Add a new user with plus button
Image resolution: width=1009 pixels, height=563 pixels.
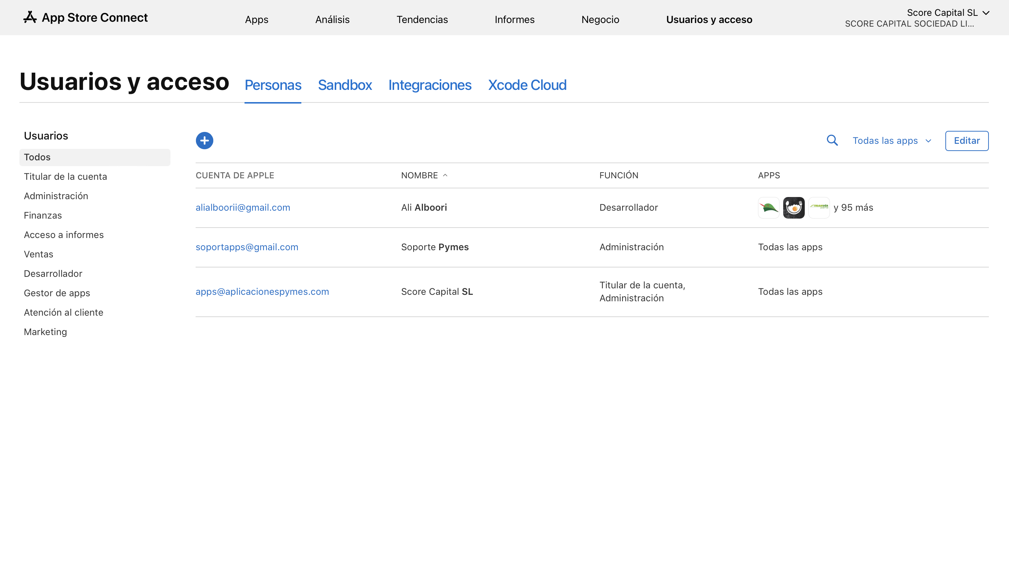(205, 141)
